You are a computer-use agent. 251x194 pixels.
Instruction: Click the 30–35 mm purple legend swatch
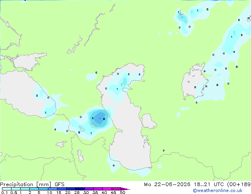tap(89, 189)
